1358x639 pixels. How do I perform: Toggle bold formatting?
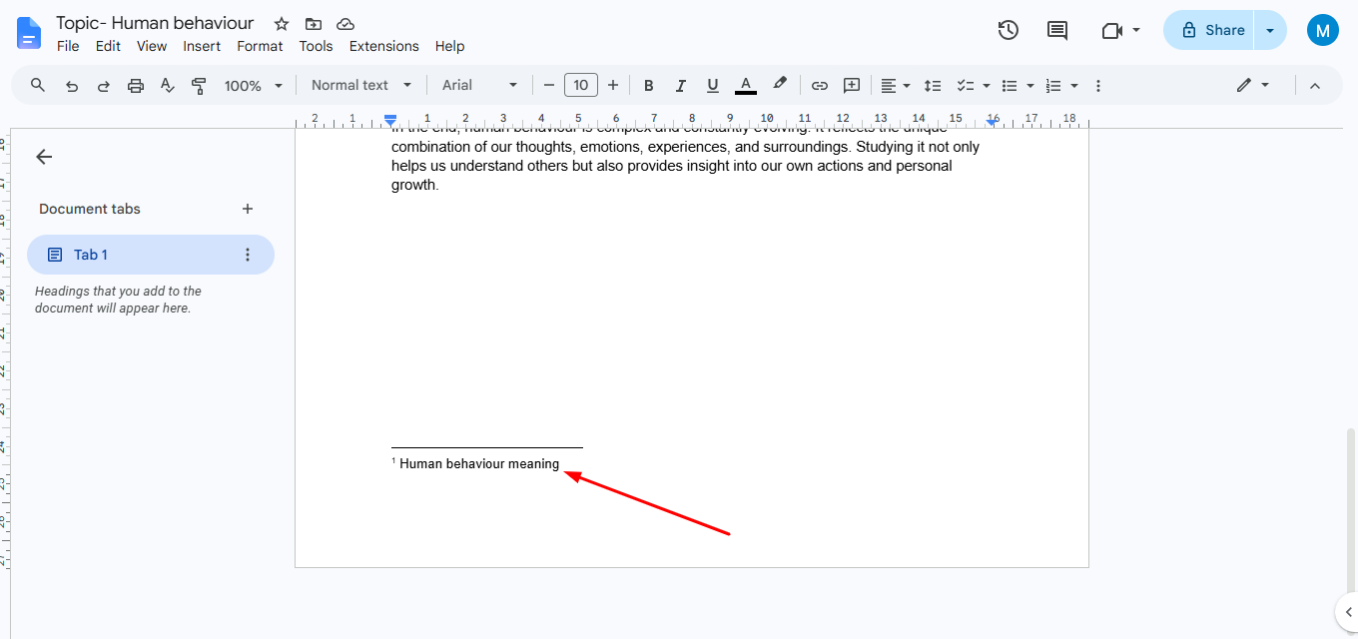[x=649, y=86]
